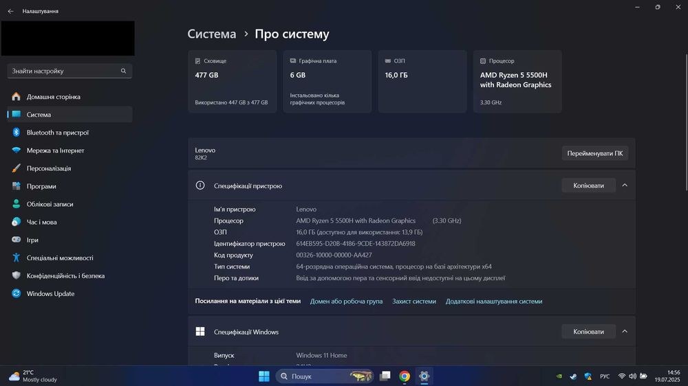
Task: Click the battery tray icon
Action: coord(643,376)
